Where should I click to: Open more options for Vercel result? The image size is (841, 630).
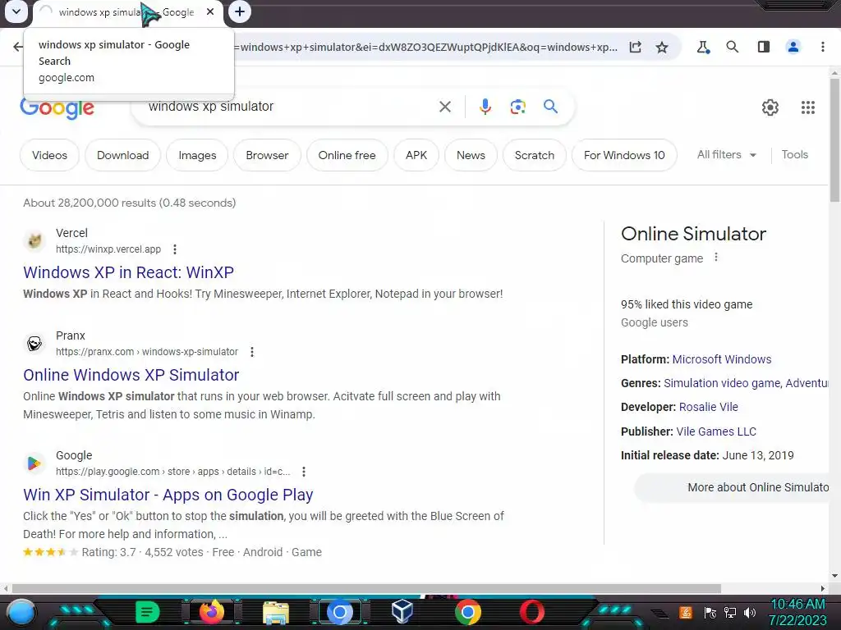pyautogui.click(x=175, y=249)
